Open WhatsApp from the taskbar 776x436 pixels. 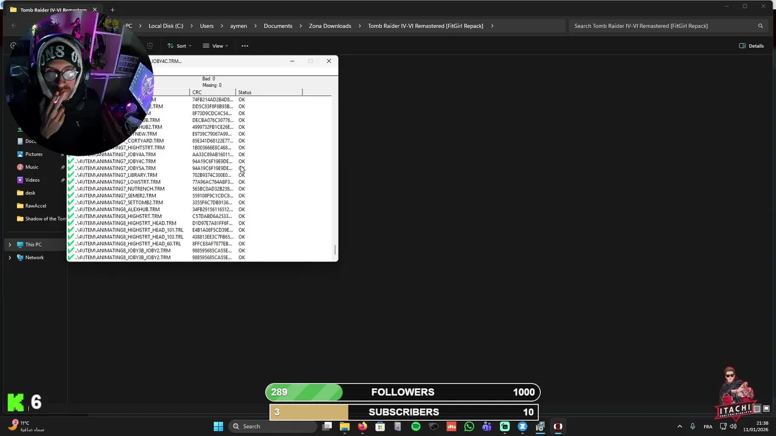(x=469, y=426)
